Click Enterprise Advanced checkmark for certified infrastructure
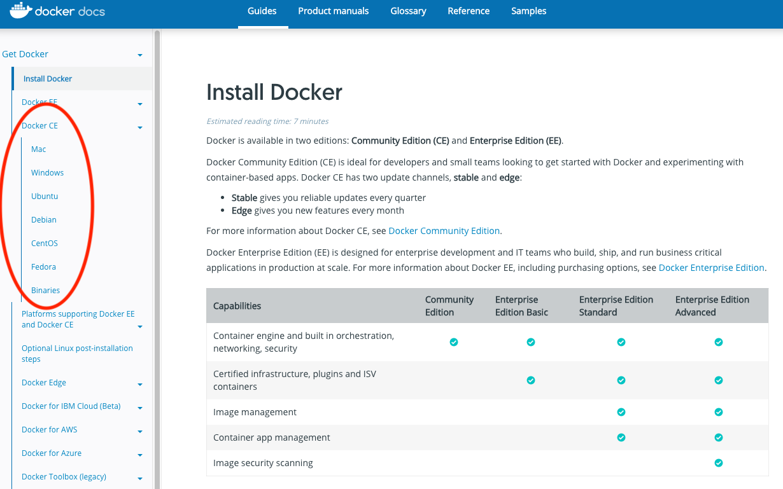 [719, 380]
